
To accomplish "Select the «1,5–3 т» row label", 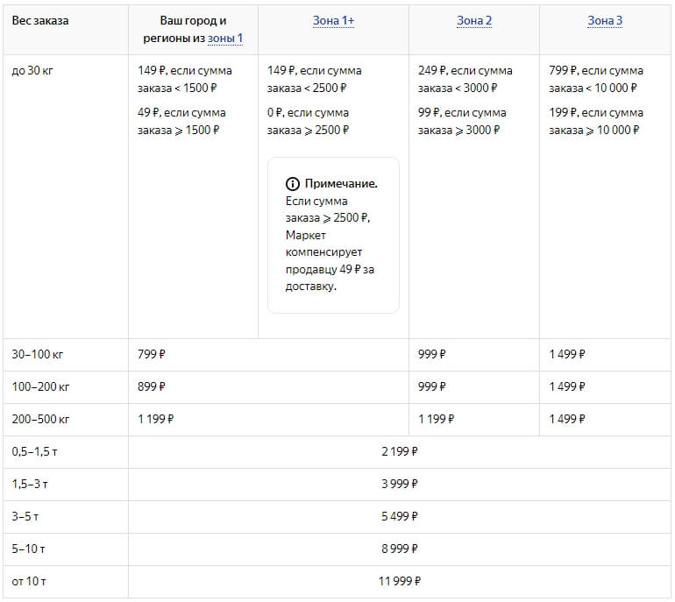I will pyautogui.click(x=30, y=484).
